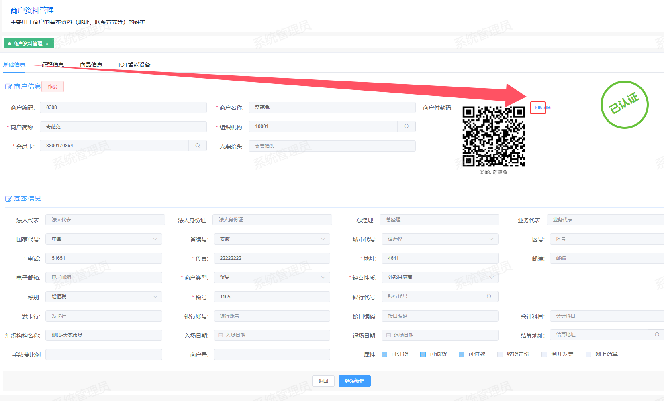This screenshot has width=664, height=401.
Task: Open the 商户类型 dropdown showing 贸易
Action: [x=272, y=277]
